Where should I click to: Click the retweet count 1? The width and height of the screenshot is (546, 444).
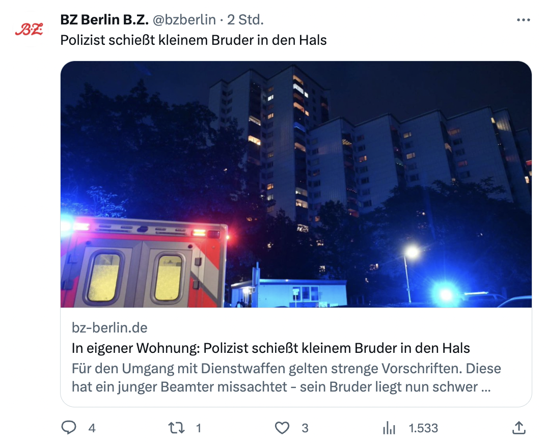coord(199,428)
